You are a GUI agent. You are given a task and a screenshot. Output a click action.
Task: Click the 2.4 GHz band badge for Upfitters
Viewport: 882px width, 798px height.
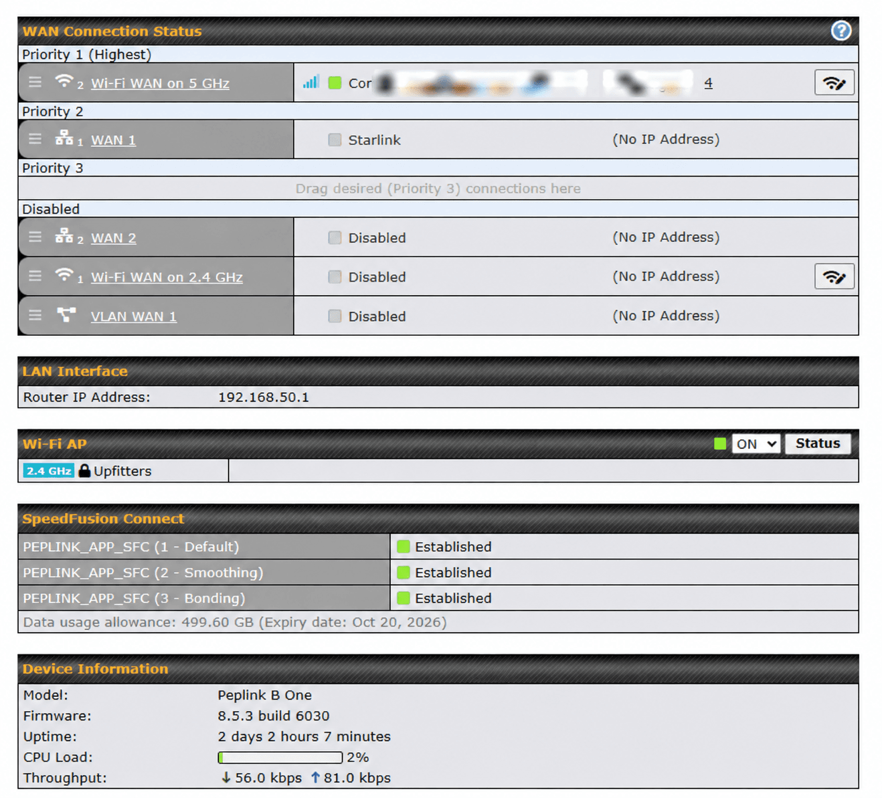[x=48, y=471]
